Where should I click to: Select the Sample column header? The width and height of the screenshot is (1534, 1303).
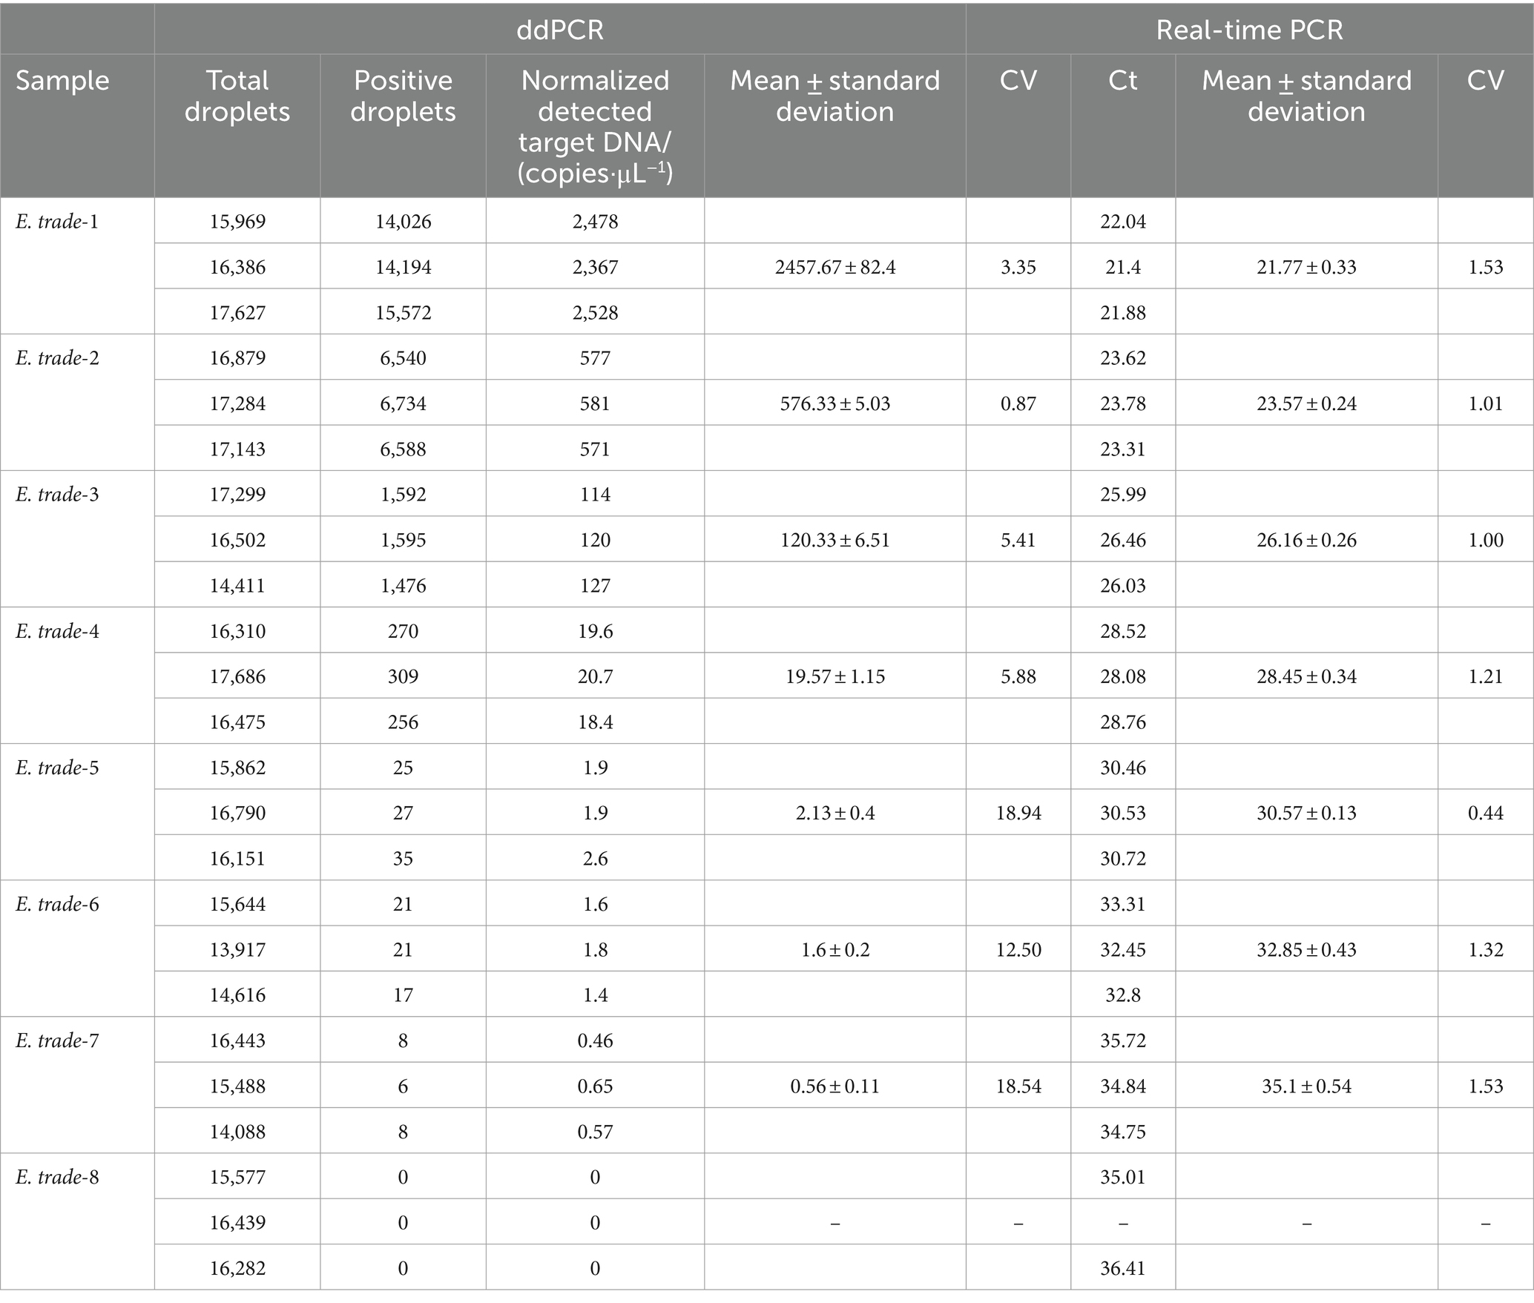(x=62, y=81)
